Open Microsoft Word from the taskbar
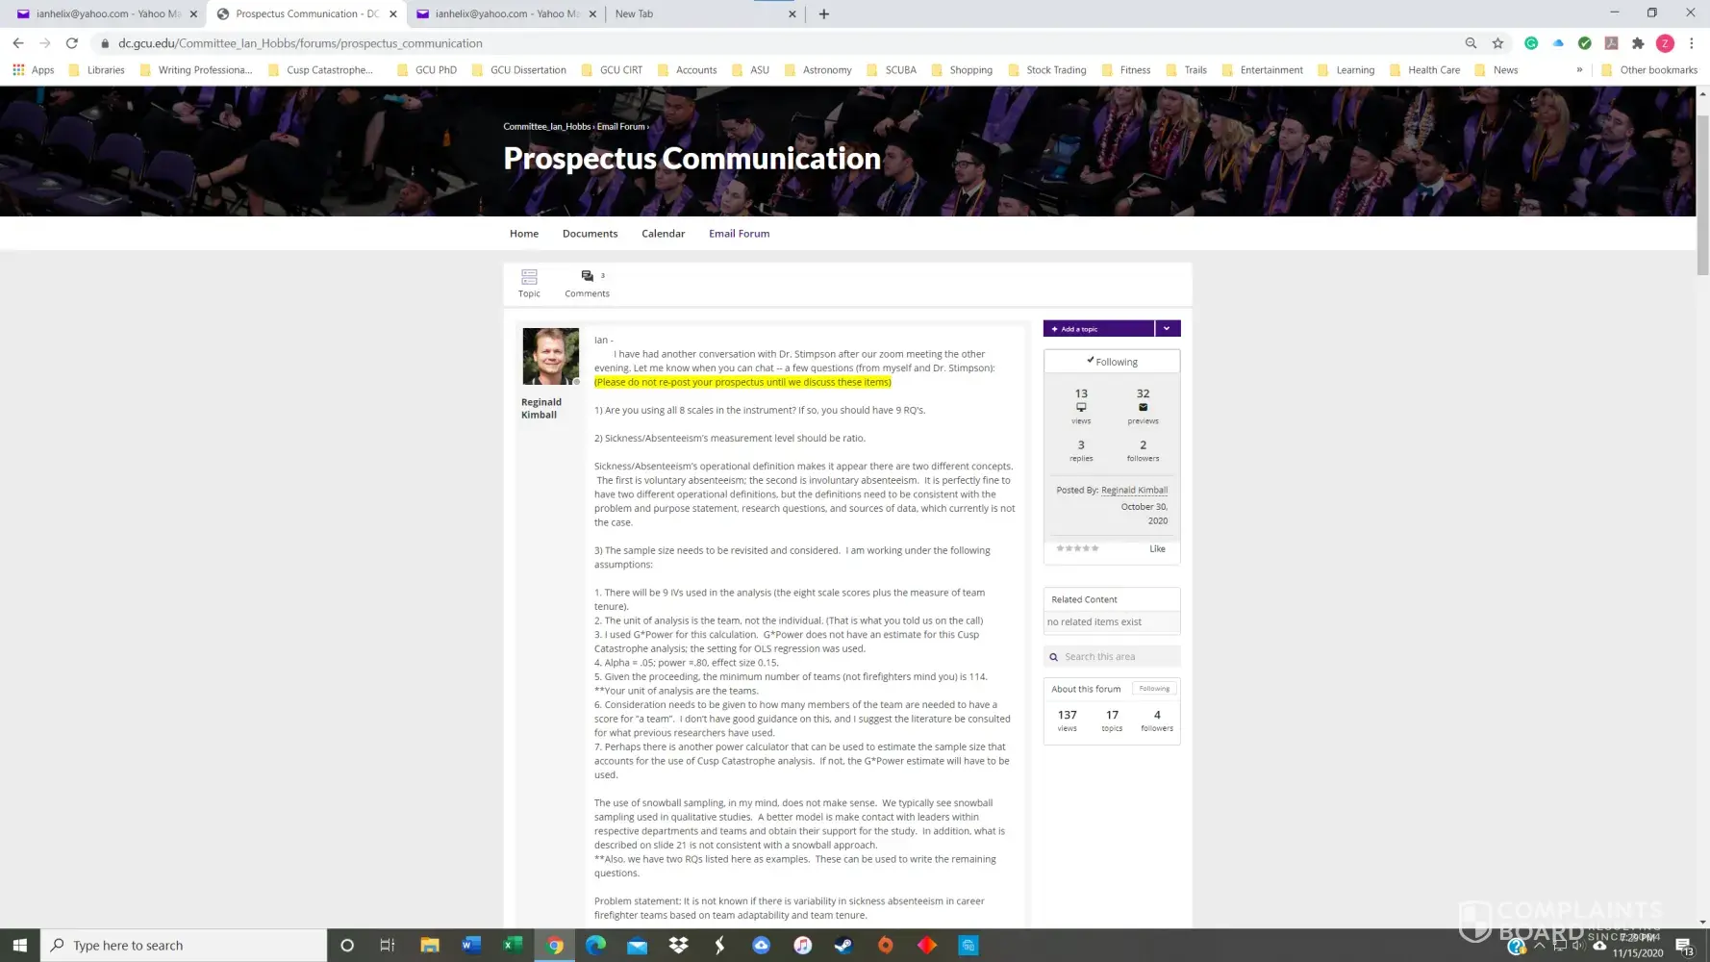The image size is (1710, 962). 471,945
